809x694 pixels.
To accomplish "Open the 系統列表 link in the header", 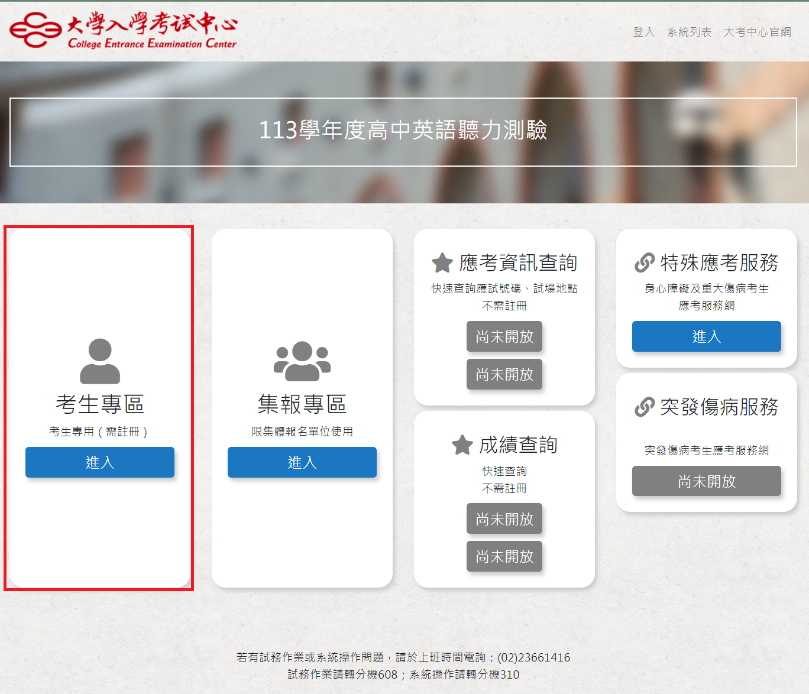I will (x=690, y=32).
